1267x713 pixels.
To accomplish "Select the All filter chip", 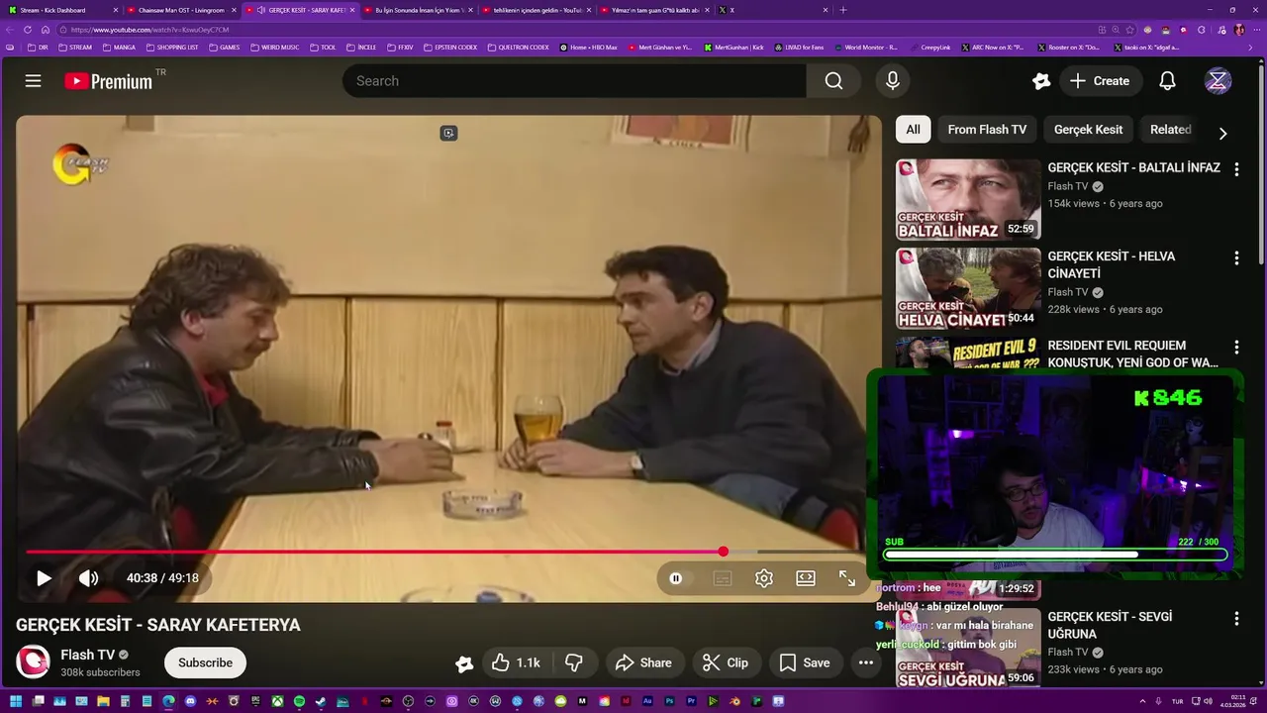I will pyautogui.click(x=913, y=129).
